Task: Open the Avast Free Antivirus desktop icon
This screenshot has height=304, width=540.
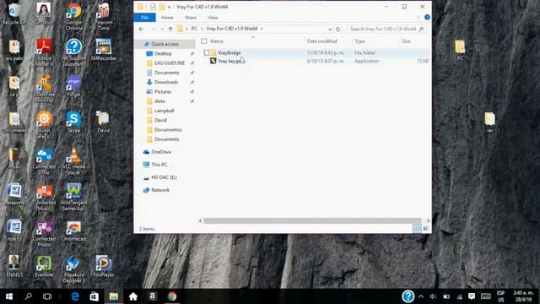Action: (x=44, y=89)
